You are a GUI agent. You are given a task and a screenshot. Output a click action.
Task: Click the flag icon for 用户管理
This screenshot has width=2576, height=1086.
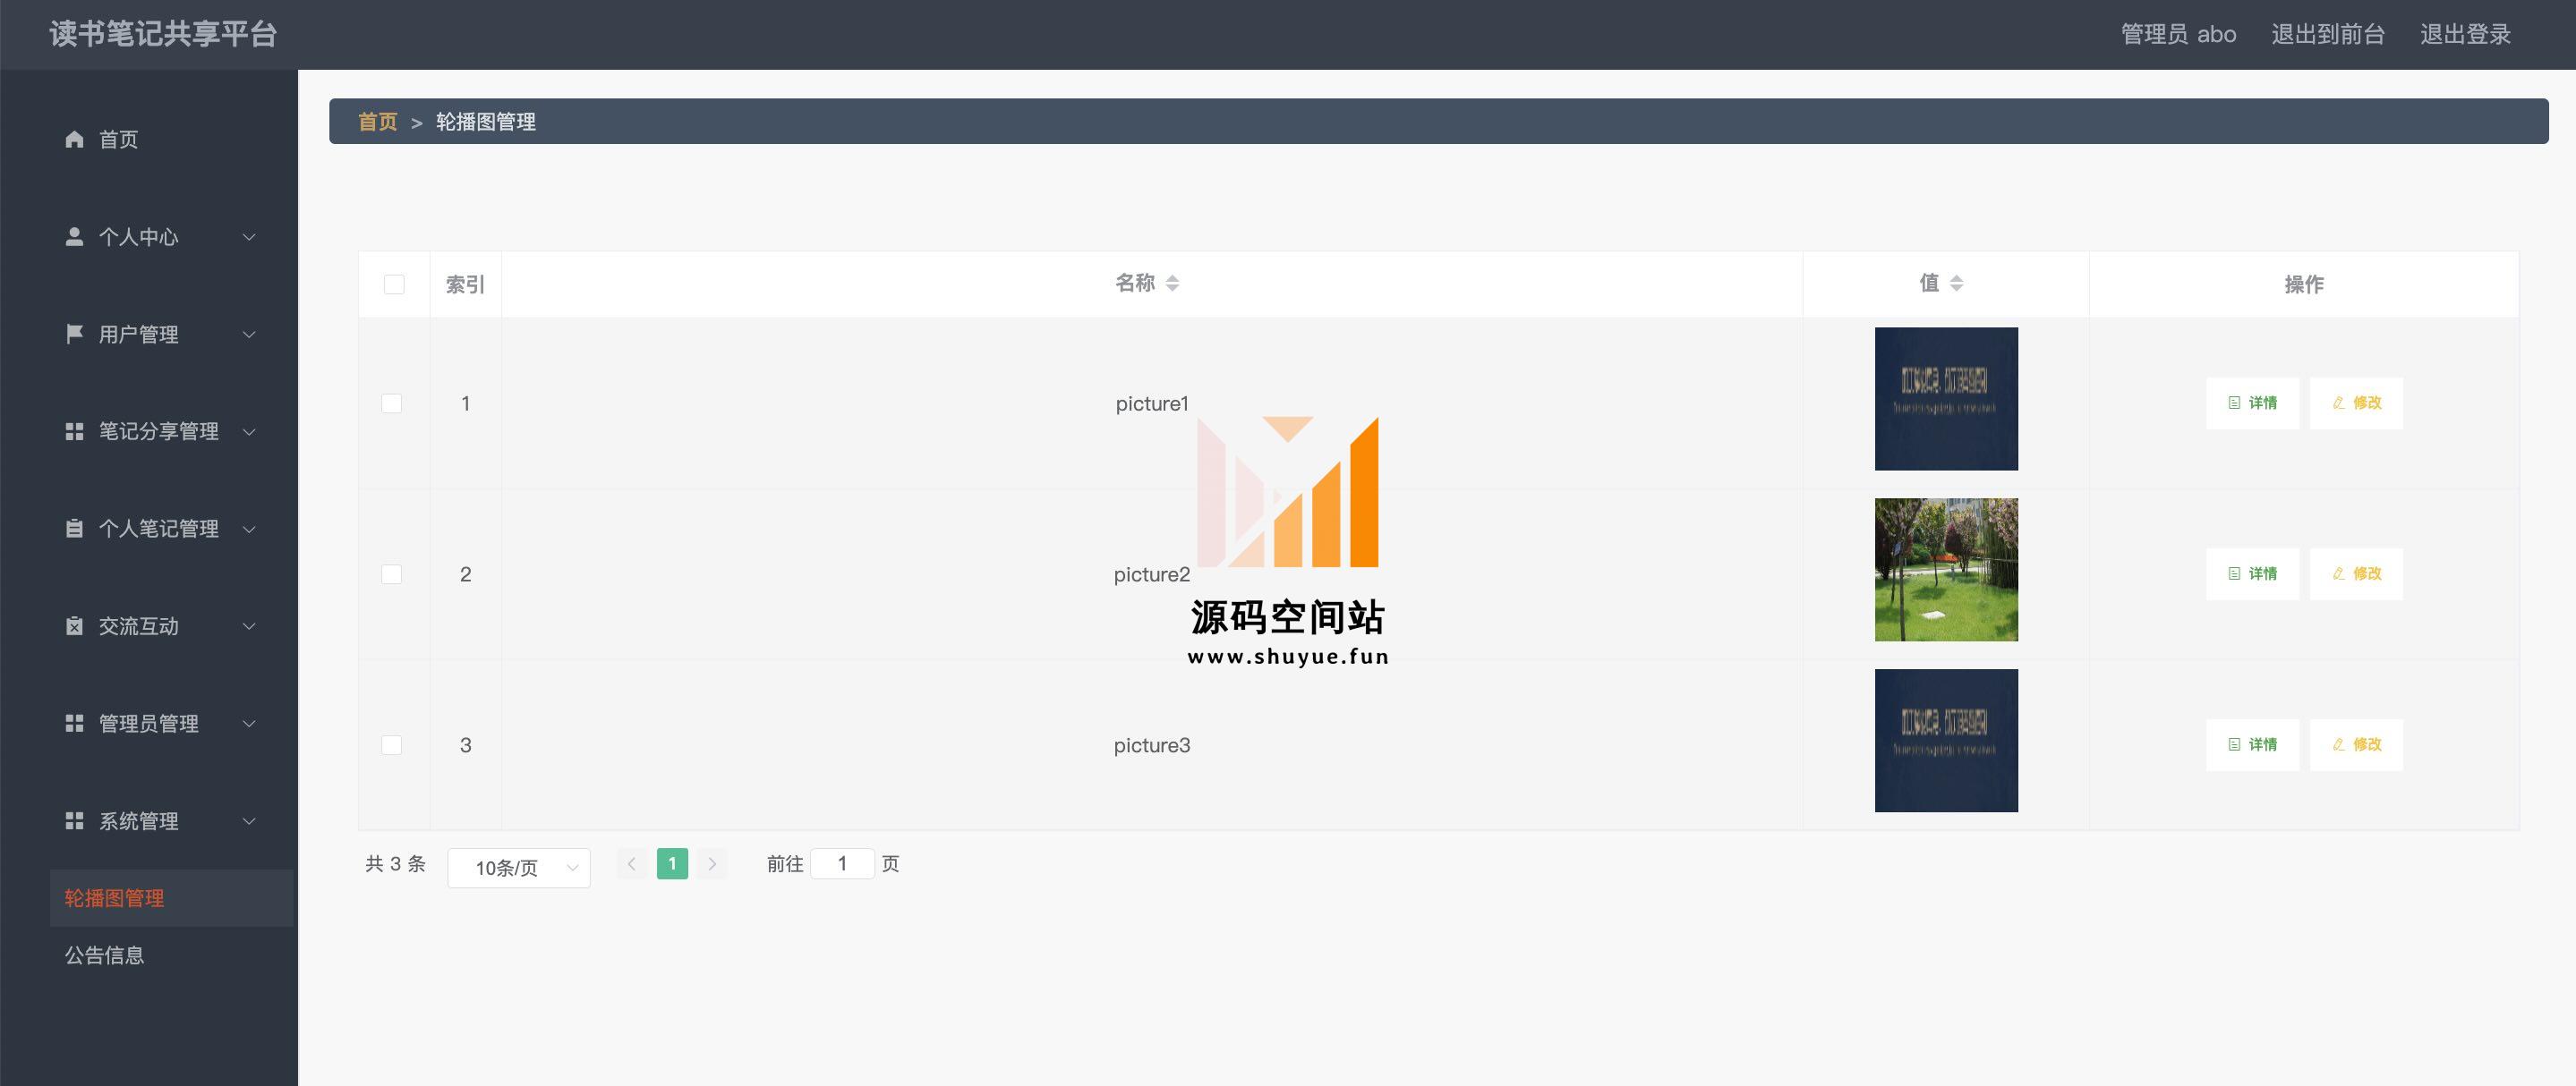click(x=74, y=334)
